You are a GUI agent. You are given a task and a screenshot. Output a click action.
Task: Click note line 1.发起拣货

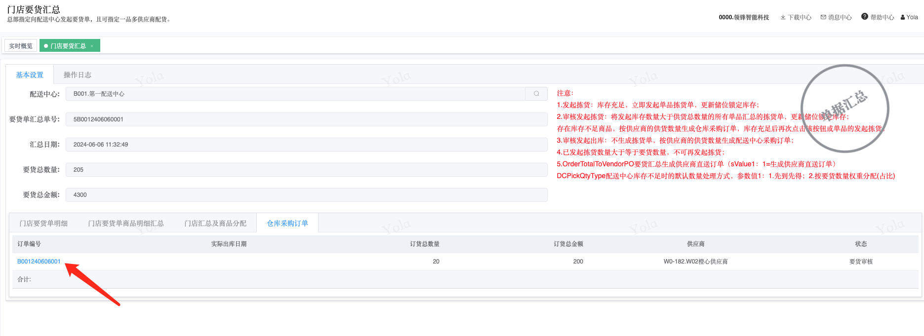tap(658, 105)
